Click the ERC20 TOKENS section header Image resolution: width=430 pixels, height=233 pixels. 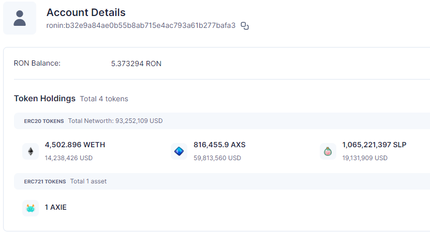[x=44, y=121]
